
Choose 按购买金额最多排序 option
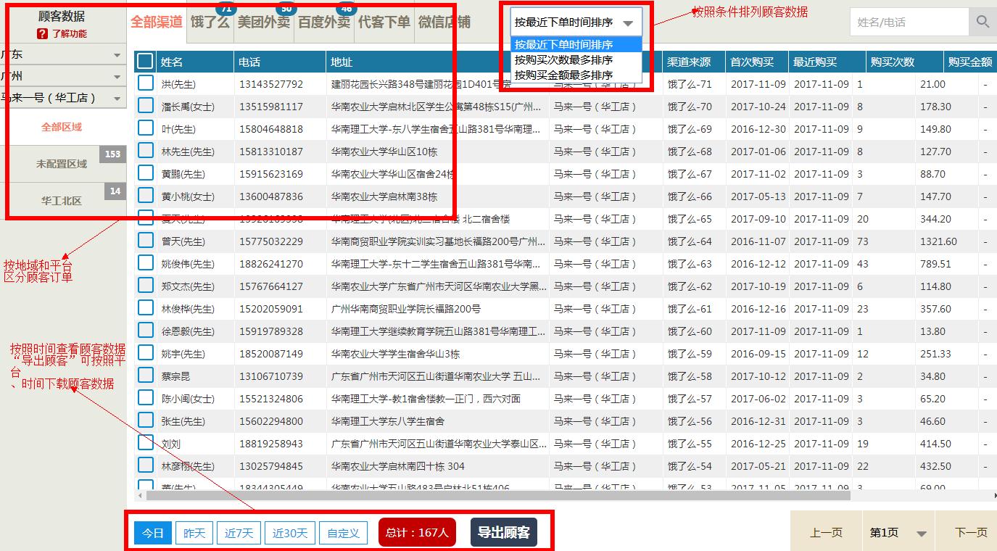[x=576, y=75]
